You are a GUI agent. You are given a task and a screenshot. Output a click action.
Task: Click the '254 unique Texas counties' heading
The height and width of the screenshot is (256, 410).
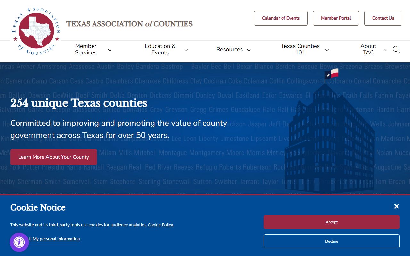point(79,103)
